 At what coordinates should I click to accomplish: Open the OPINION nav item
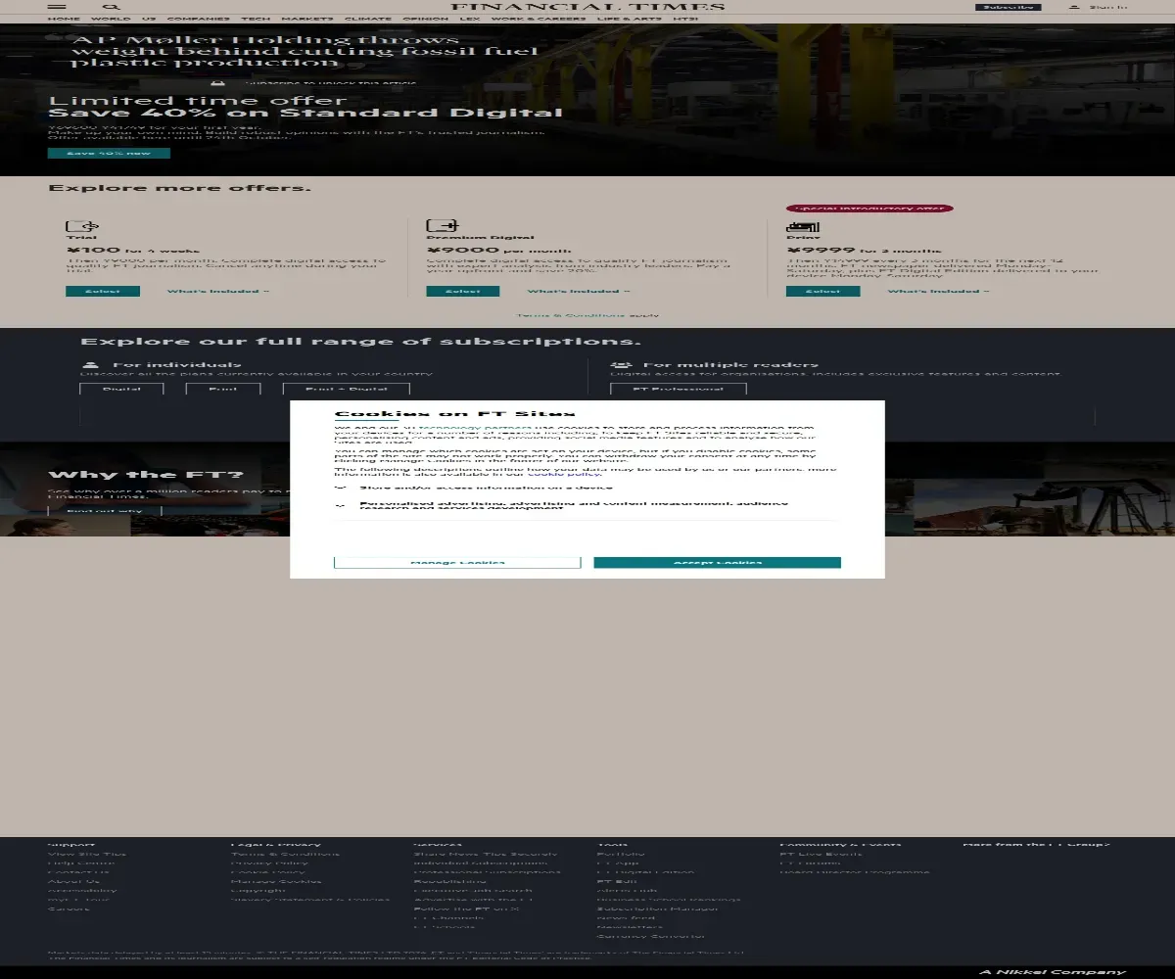coord(425,19)
